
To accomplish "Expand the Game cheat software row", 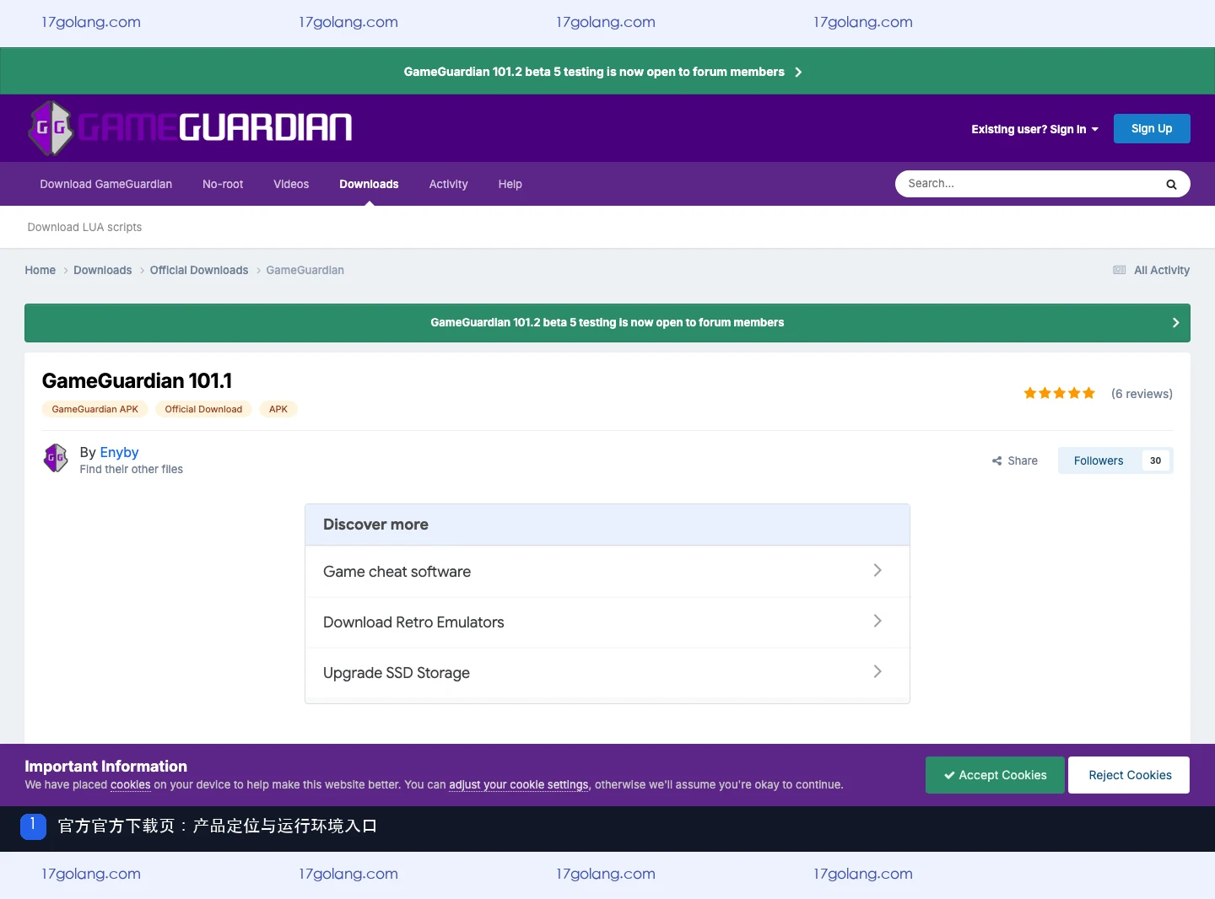I will click(607, 572).
